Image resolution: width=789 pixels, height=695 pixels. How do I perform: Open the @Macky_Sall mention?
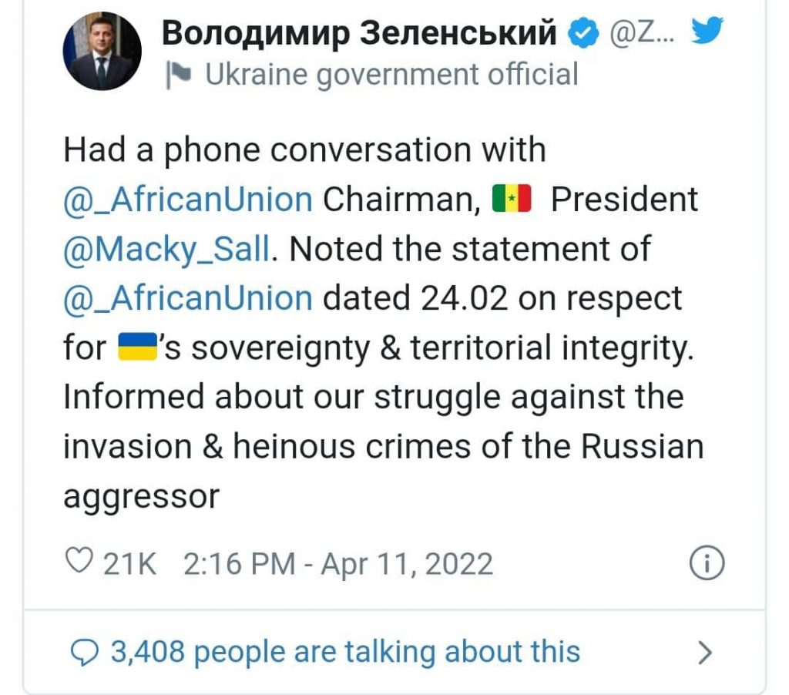point(167,249)
